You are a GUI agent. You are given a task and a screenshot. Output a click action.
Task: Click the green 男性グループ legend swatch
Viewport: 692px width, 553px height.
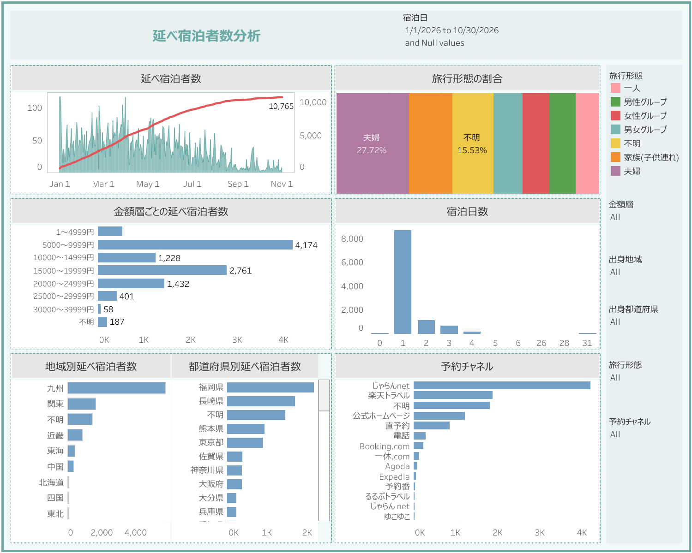615,102
